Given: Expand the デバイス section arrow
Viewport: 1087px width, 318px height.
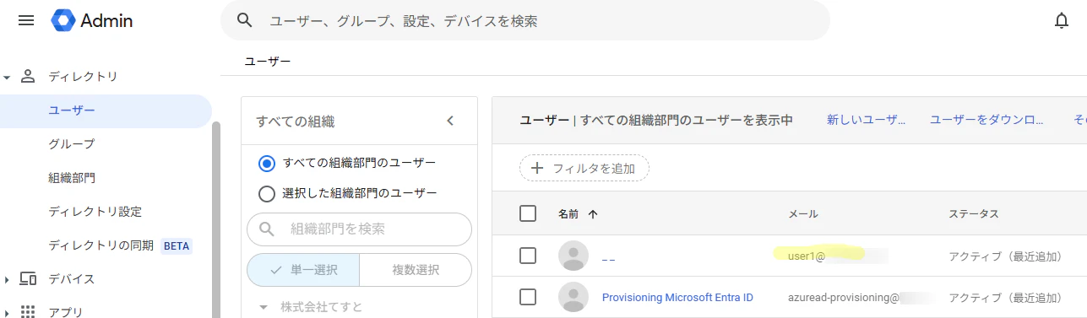Looking at the screenshot, I should tap(7, 279).
